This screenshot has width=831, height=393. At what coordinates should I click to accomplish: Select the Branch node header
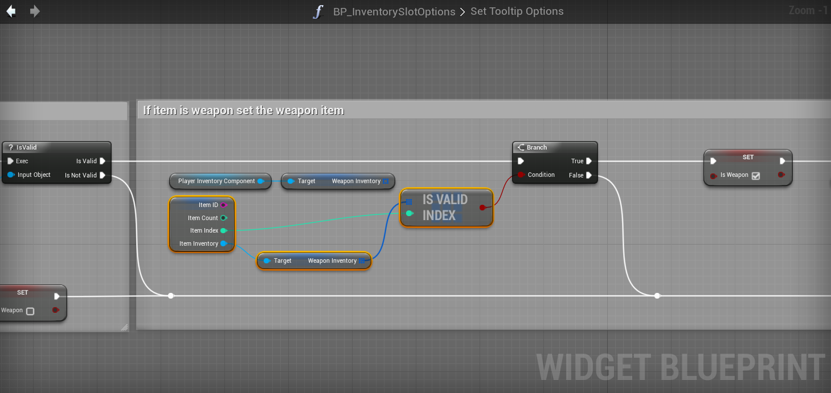coord(555,147)
